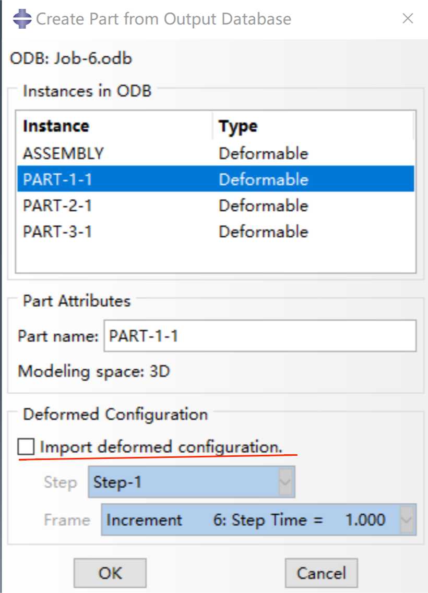
Task: Expand the Frame increment dropdown arrow
Action: point(407,519)
